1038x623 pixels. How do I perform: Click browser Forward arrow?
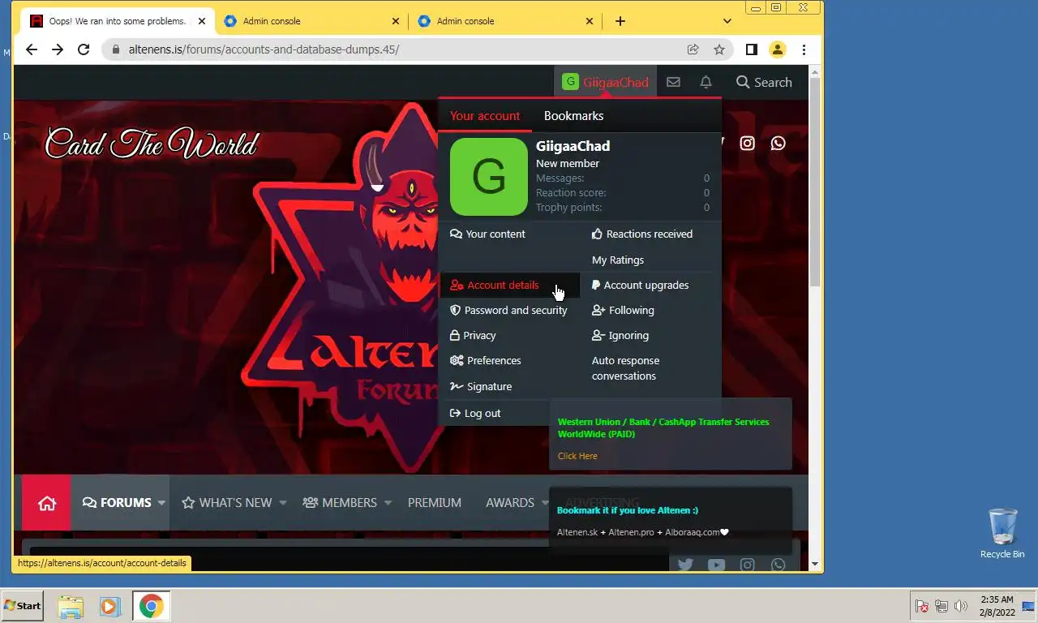coord(58,49)
